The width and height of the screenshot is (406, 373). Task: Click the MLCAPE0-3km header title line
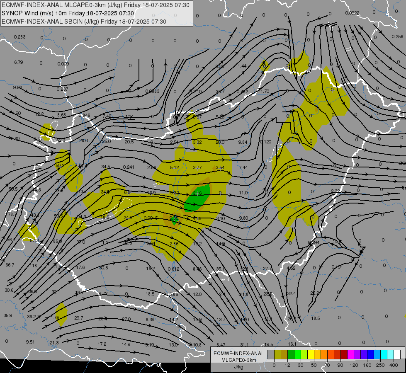click(95, 5)
